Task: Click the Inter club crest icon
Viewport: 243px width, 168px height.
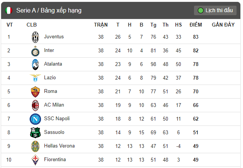Action: pos(35,51)
